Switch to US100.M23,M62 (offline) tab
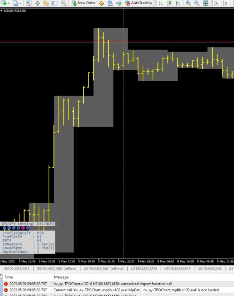Viewport: 234px width, 296px height. [57, 269]
